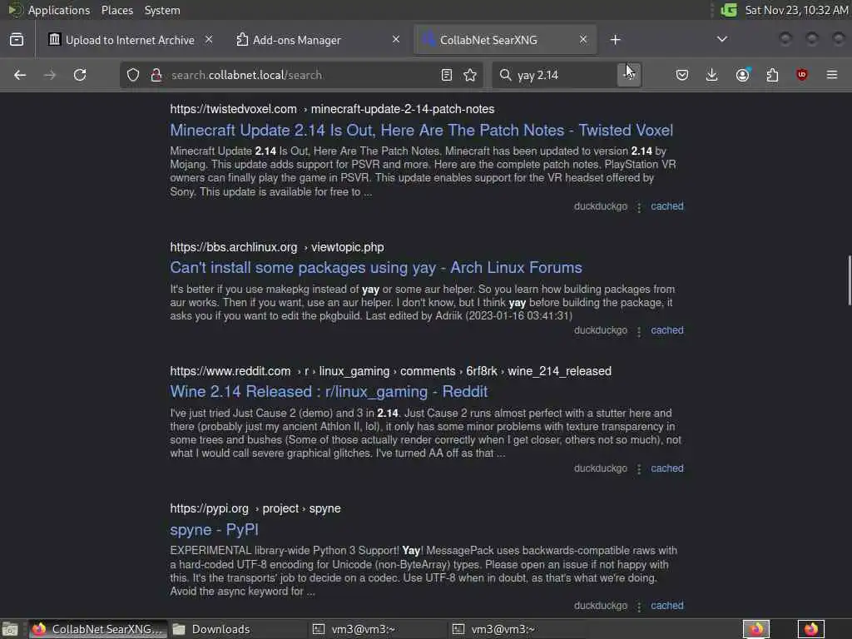Click the pypi.org result URL text
This screenshot has width=852, height=639.
click(255, 508)
